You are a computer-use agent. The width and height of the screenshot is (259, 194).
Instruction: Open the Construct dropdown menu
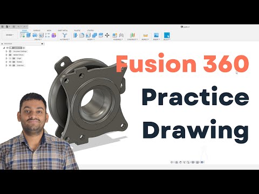[x=132, y=39]
